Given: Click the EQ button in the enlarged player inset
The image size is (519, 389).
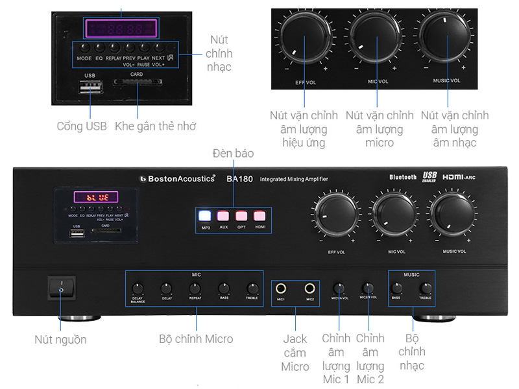Looking at the screenshot, I should coord(99,47).
